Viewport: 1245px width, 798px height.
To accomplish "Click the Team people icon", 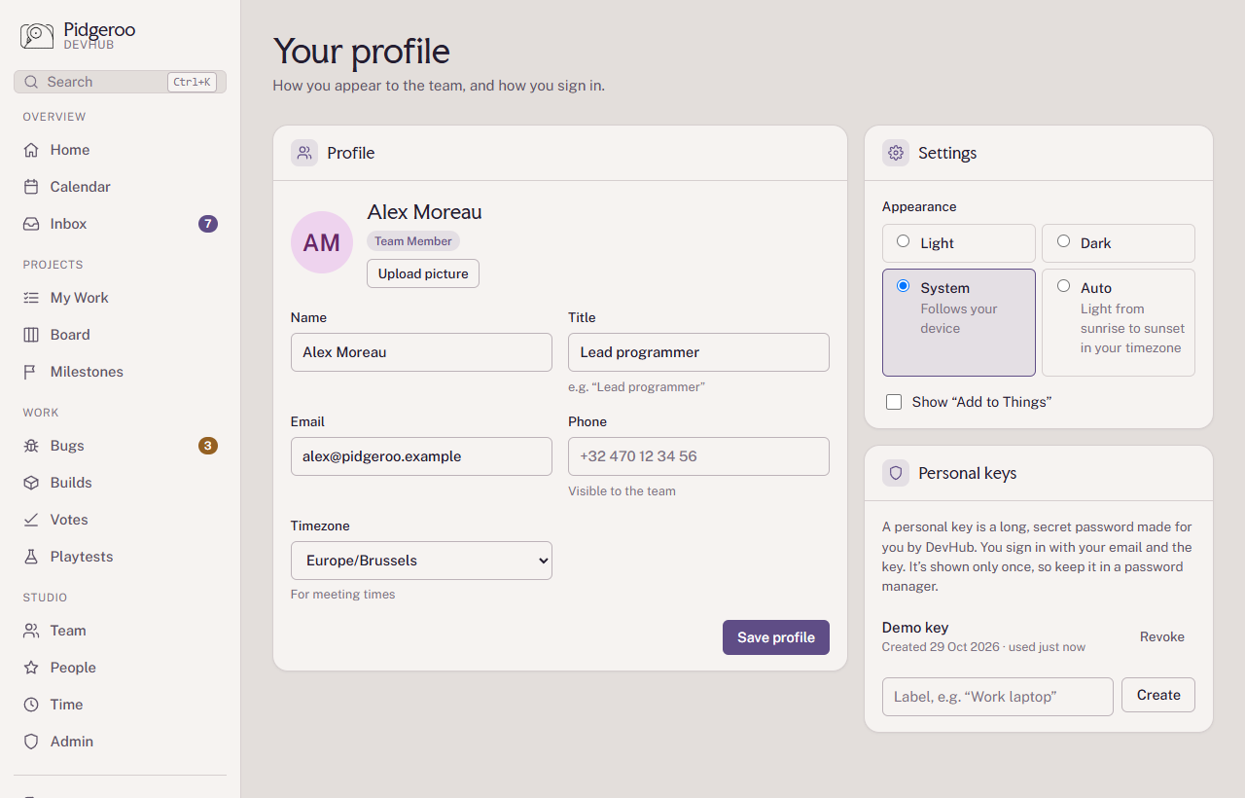I will pyautogui.click(x=31, y=631).
